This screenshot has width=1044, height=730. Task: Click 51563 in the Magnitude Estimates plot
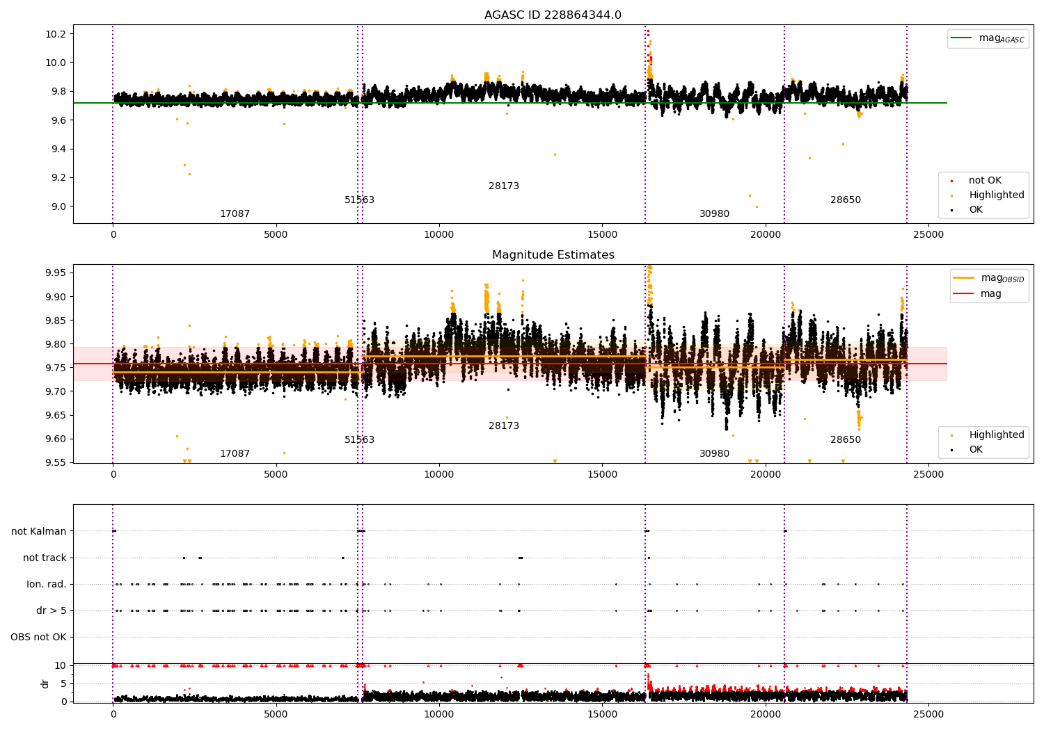coord(359,440)
